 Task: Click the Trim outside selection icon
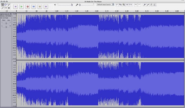coord(127,5)
